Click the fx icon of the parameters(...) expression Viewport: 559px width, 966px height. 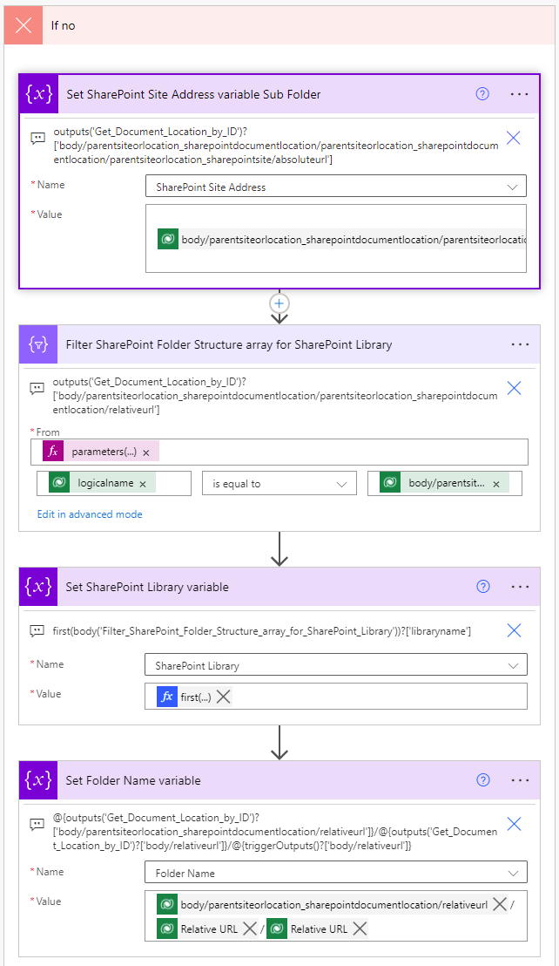click(x=53, y=452)
